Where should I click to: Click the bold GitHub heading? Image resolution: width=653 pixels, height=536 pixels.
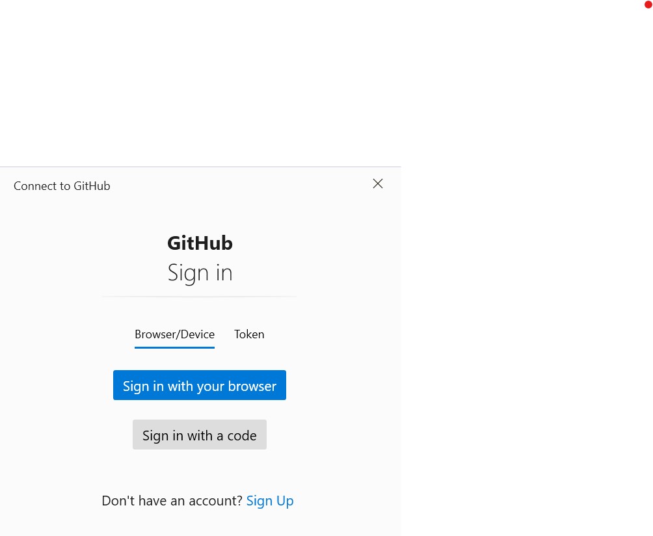click(200, 242)
